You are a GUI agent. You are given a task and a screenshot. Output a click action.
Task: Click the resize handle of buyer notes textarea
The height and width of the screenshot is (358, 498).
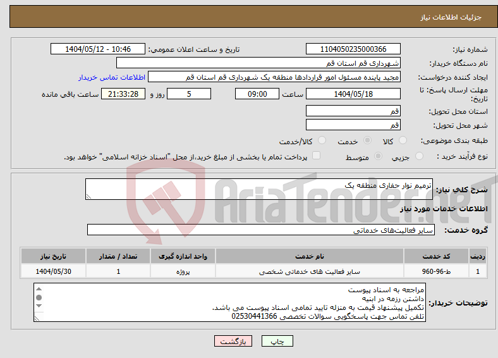pos(37,319)
